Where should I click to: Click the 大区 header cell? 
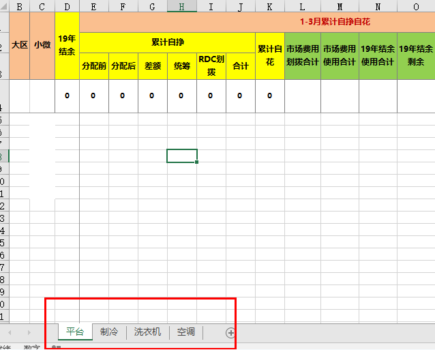point(19,46)
